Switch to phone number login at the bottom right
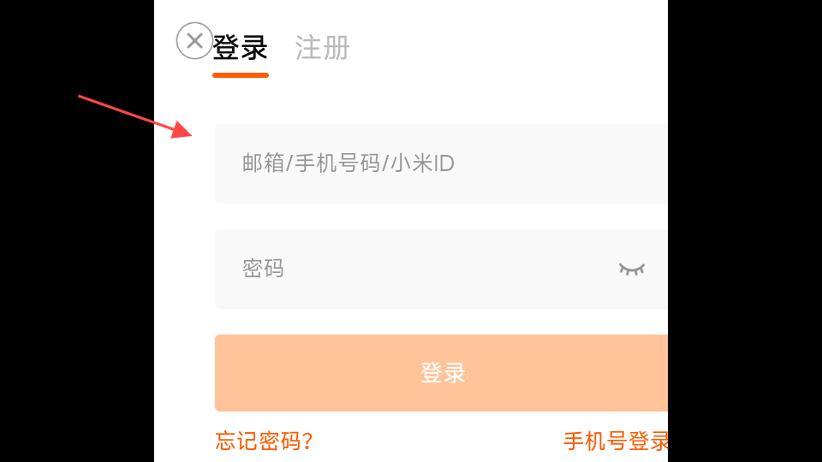The height and width of the screenshot is (462, 822). 616,441
